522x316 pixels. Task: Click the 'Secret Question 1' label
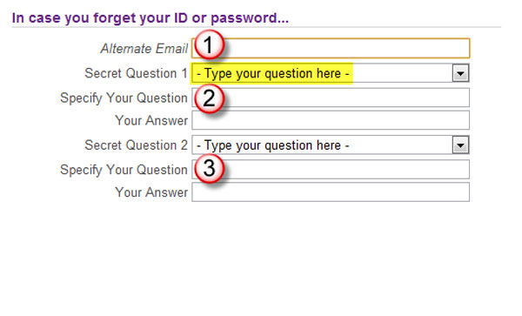[x=137, y=73]
